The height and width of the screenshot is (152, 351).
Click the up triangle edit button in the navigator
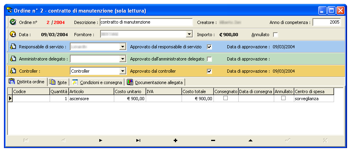click(251, 140)
